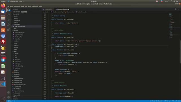Open the File menu
The image size is (181, 102).
click(8, 7)
